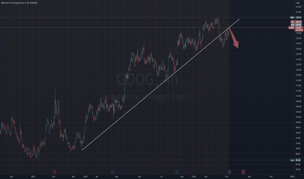Viewport: 304px width, 179px height.
Task: Open the late-July earnings marker
Action: [177, 172]
